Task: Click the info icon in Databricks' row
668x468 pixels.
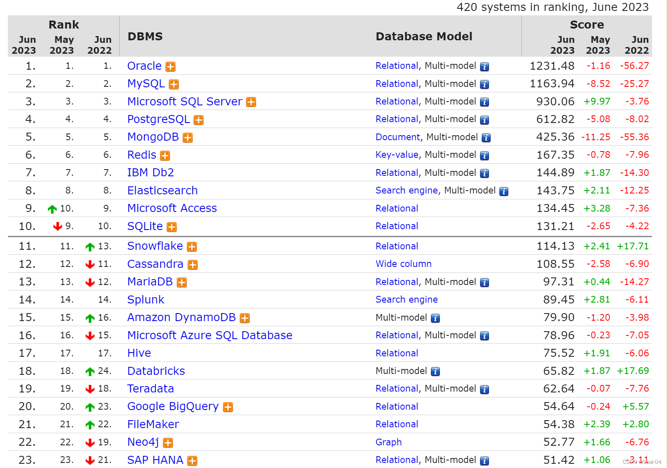Action: pyautogui.click(x=435, y=371)
